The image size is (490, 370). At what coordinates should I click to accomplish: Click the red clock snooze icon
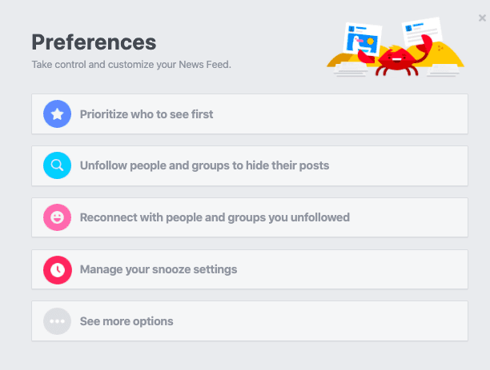[57, 270]
